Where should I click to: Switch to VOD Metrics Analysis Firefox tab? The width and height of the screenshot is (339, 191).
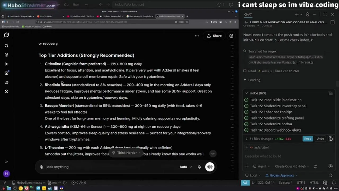(x=20, y=16)
